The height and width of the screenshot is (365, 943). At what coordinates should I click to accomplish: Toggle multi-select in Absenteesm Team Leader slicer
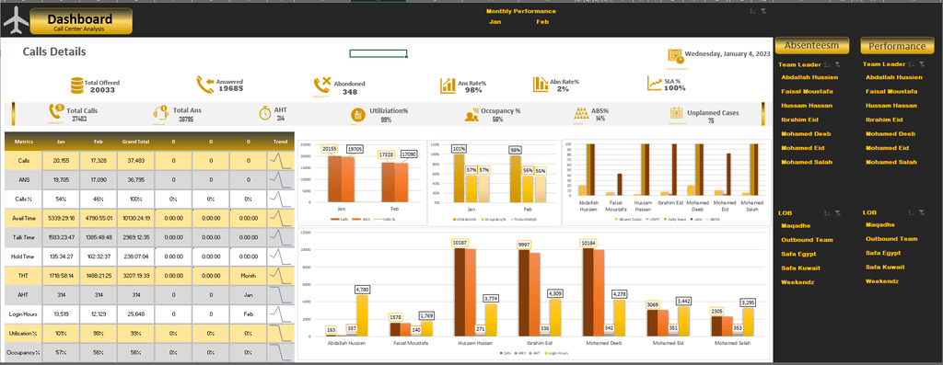(827, 64)
